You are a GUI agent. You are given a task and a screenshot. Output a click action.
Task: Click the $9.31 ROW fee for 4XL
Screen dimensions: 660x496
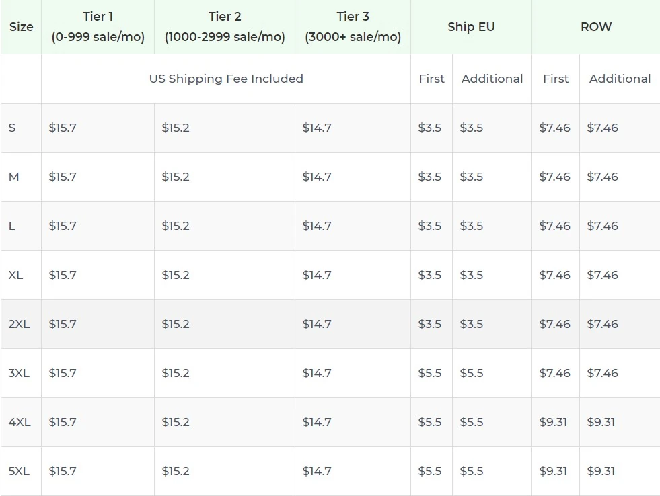pos(554,421)
